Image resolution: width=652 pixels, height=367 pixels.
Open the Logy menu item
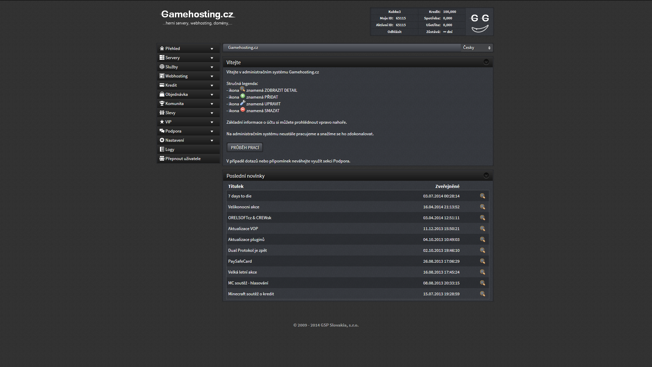point(188,149)
